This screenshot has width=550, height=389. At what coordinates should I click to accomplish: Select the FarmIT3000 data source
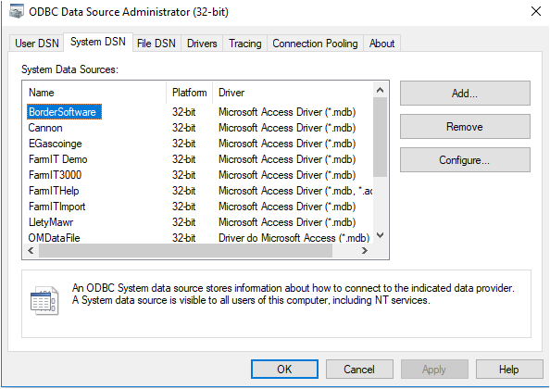pyautogui.click(x=55, y=175)
